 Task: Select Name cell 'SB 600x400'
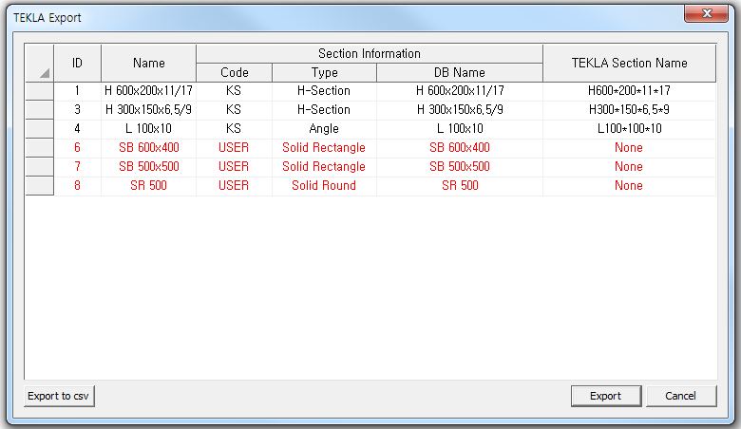149,148
